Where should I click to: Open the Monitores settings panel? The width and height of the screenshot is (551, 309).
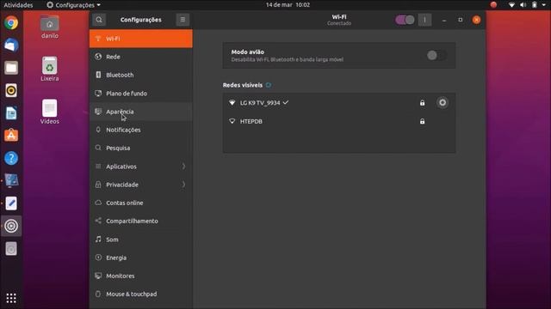coord(141,276)
